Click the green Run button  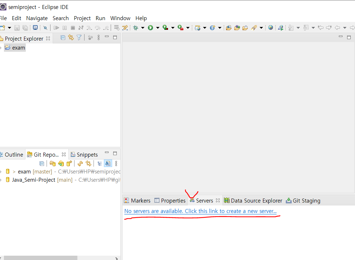(150, 28)
